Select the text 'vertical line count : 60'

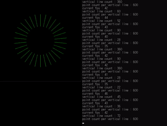pyautogui.click(x=101, y=11)
